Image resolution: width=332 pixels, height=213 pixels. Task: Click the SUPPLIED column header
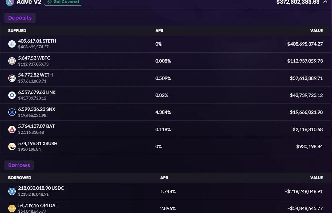click(x=17, y=30)
